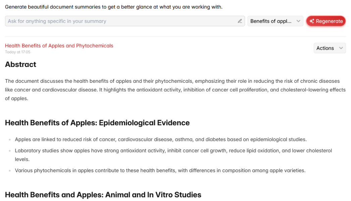Focus the "Ask for anything specific" input field
Viewport: 351px width, 201px height.
click(121, 21)
